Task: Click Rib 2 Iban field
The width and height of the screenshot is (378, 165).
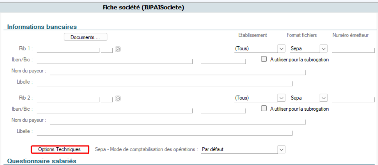Action: click(x=114, y=109)
